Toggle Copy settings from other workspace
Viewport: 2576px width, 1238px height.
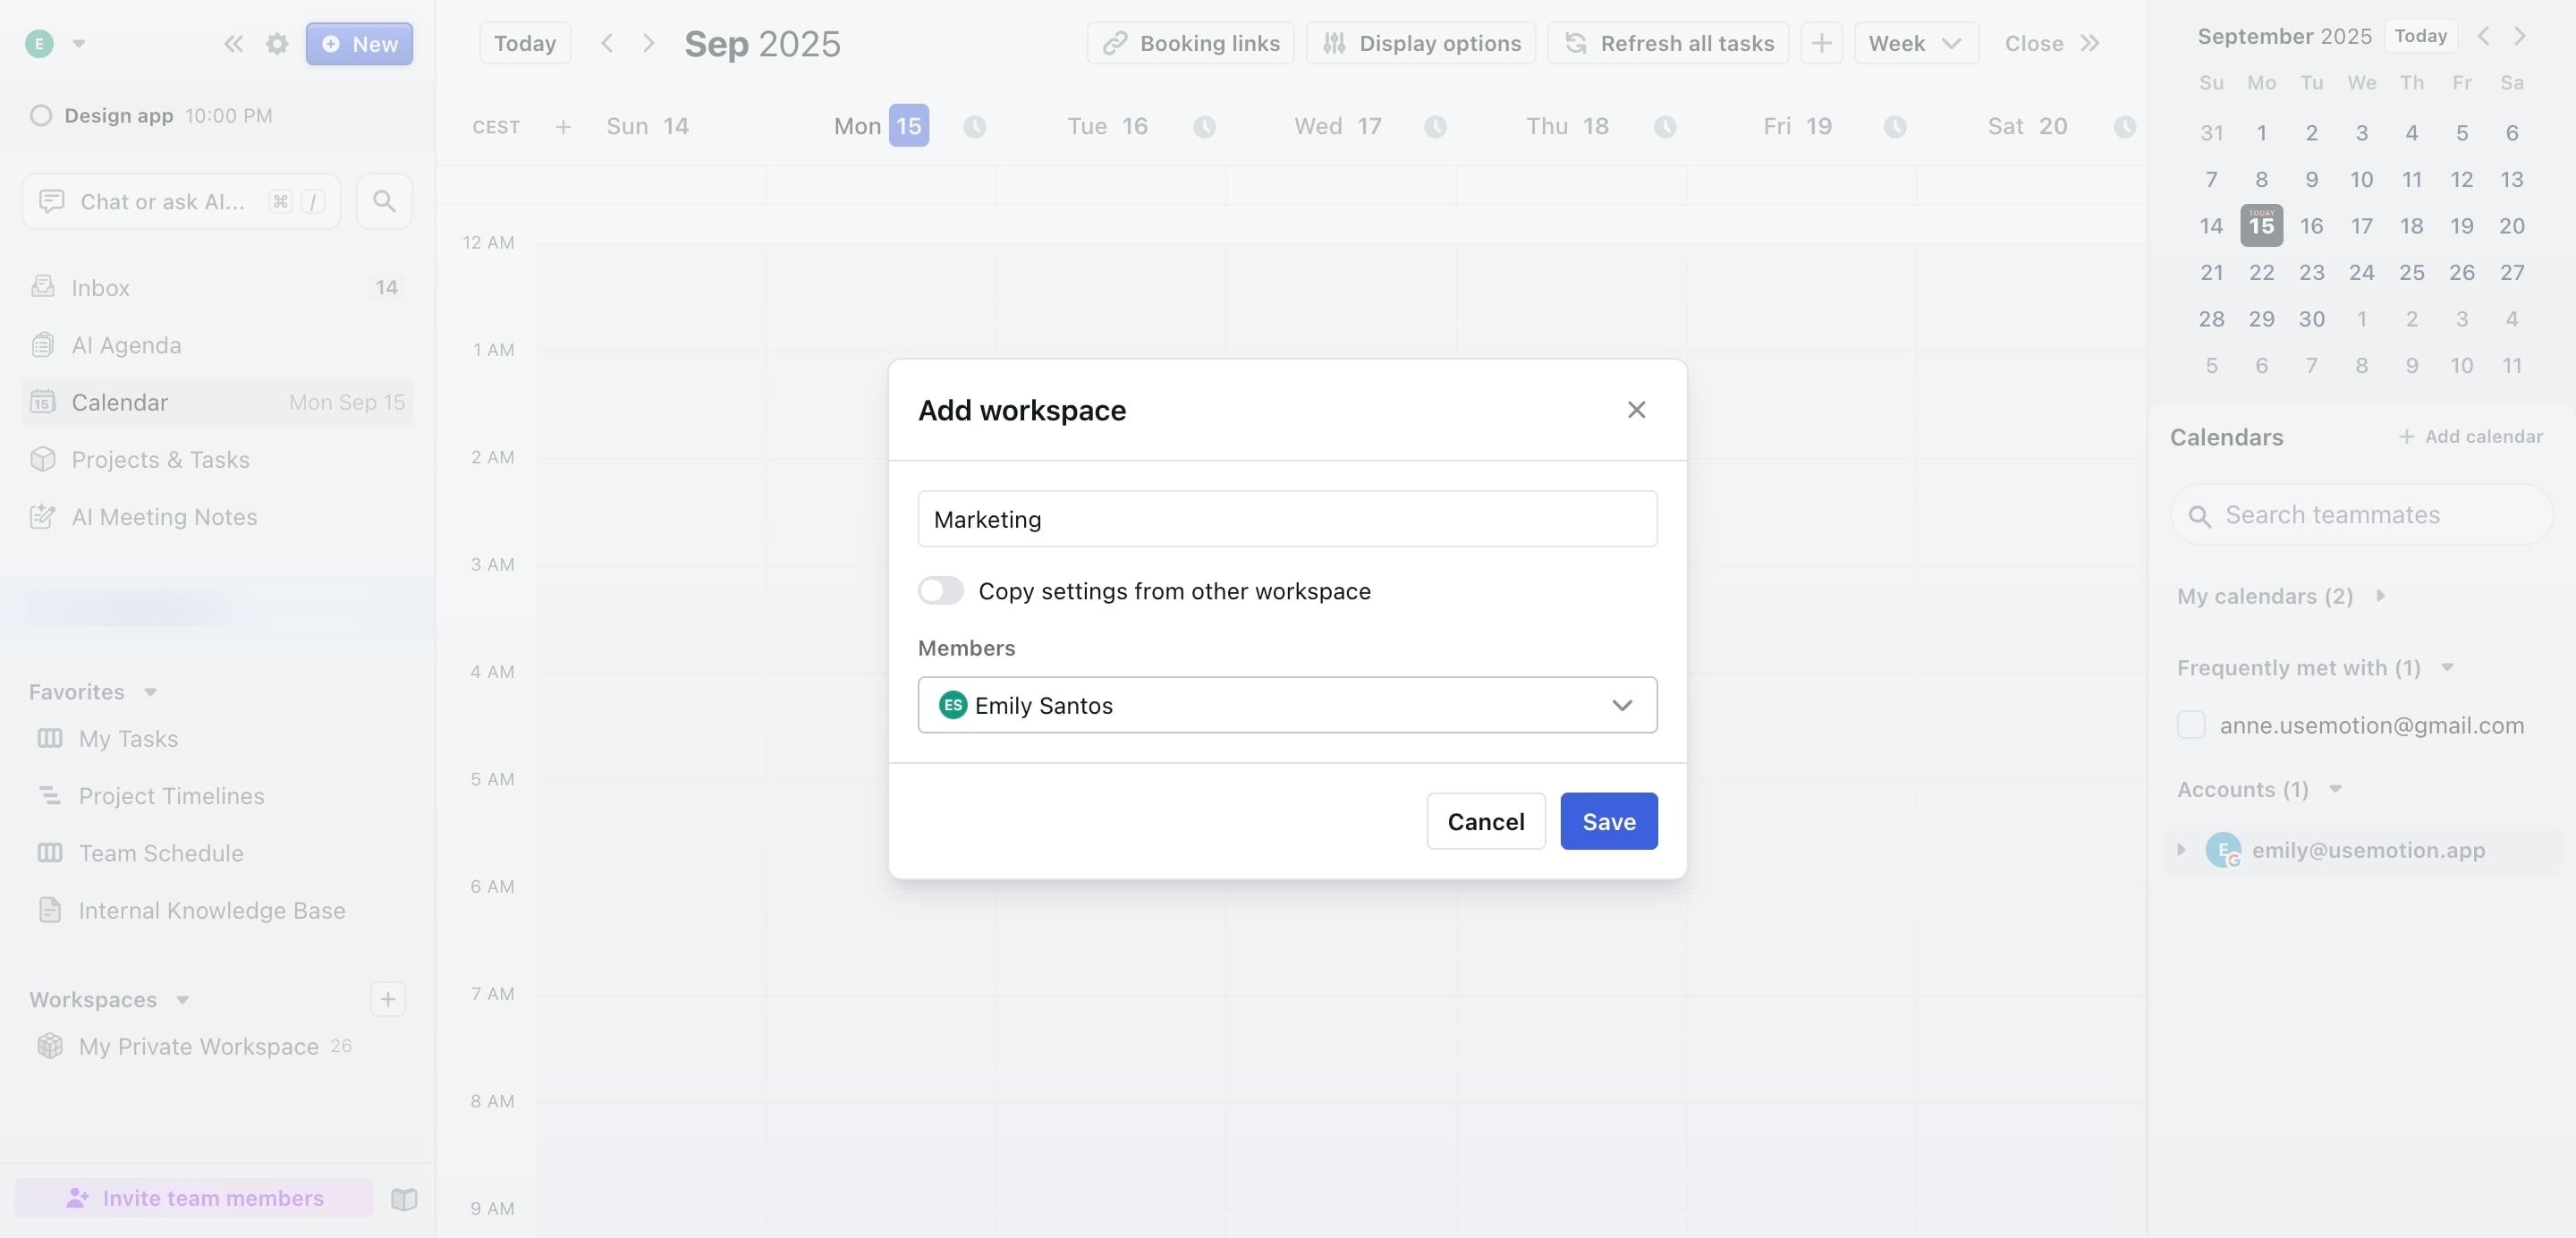tap(941, 591)
